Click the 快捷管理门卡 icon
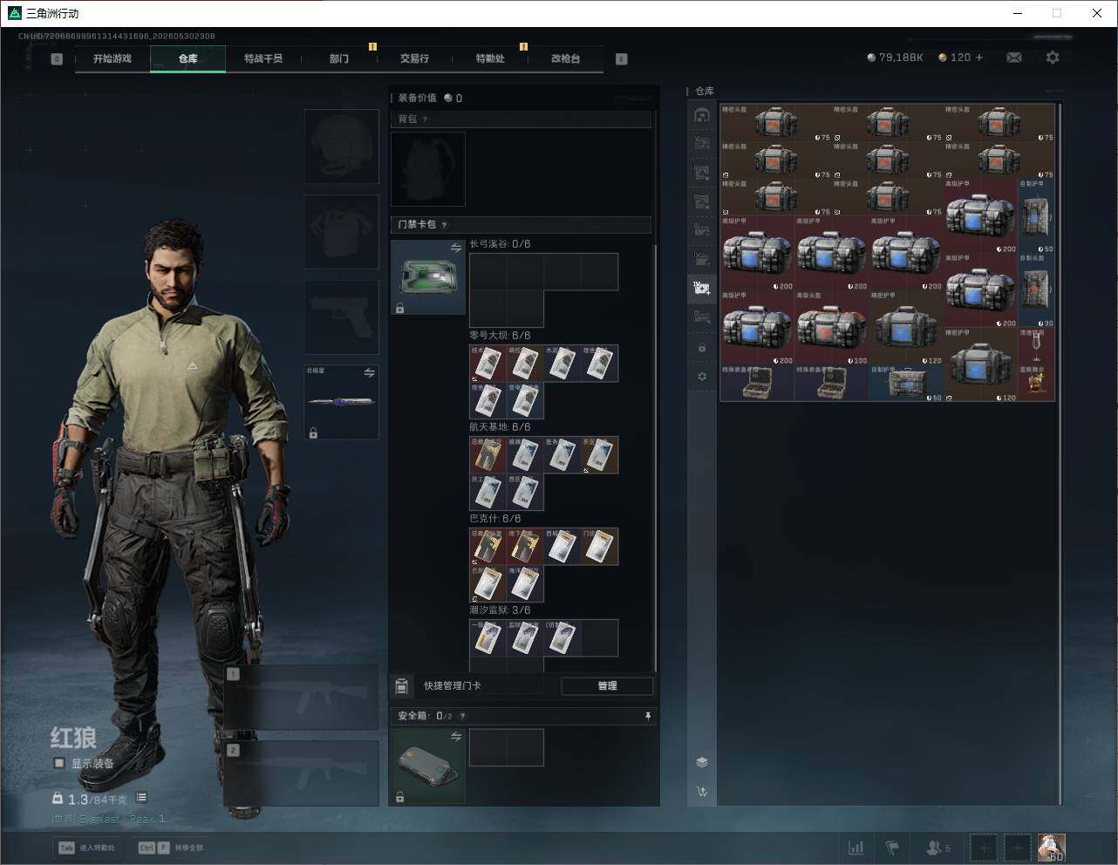 401,686
